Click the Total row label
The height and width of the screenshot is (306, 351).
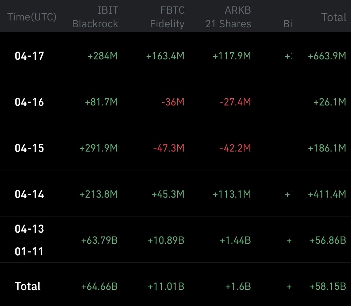[x=28, y=287]
